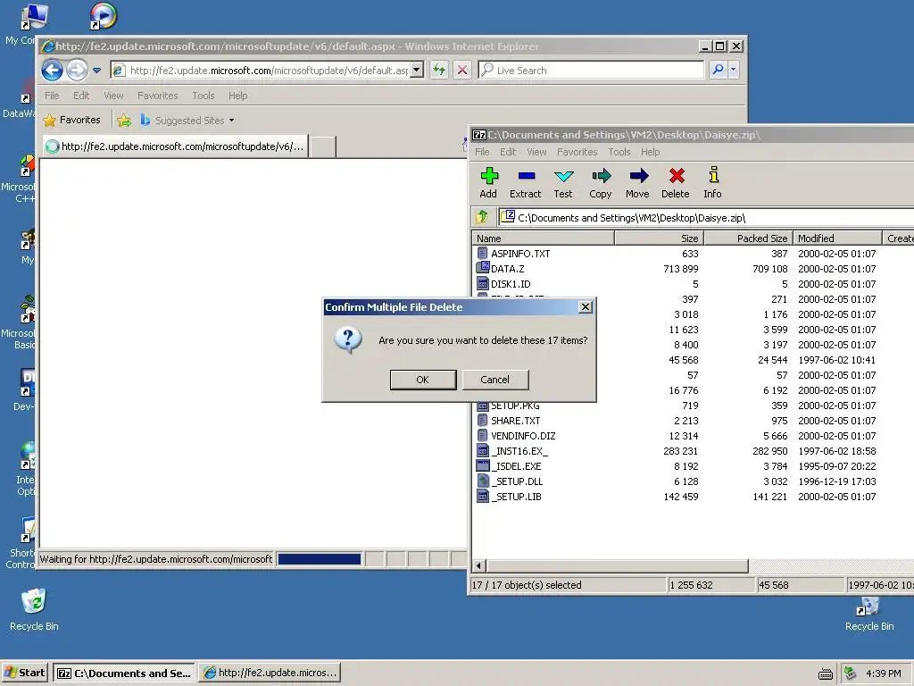Screen dimensions: 914x686
Task: Click the Forward button in Internet Explorer
Action: pyautogui.click(x=77, y=71)
